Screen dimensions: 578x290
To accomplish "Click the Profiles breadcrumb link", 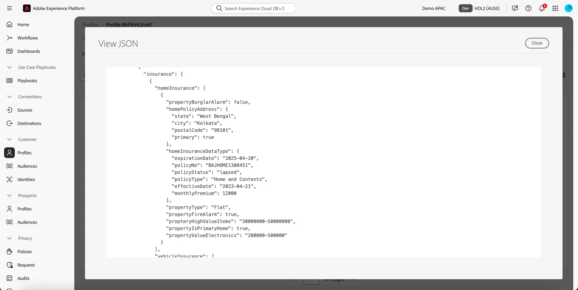I will pos(90,25).
